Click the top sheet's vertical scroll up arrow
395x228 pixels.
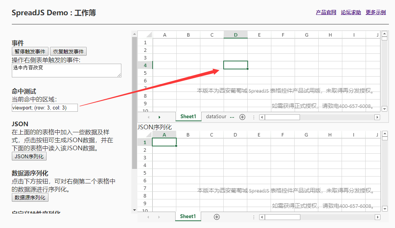pyautogui.click(x=384, y=34)
